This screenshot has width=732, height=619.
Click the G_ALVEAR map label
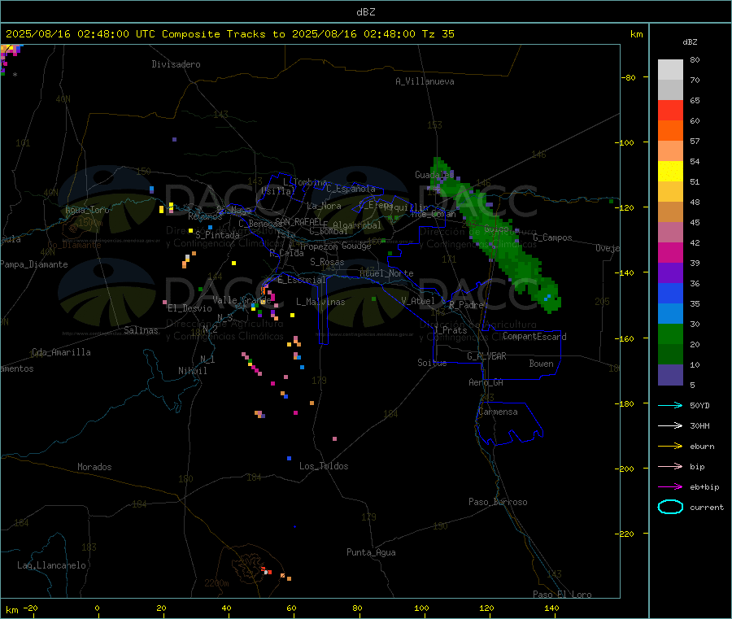tap(486, 356)
